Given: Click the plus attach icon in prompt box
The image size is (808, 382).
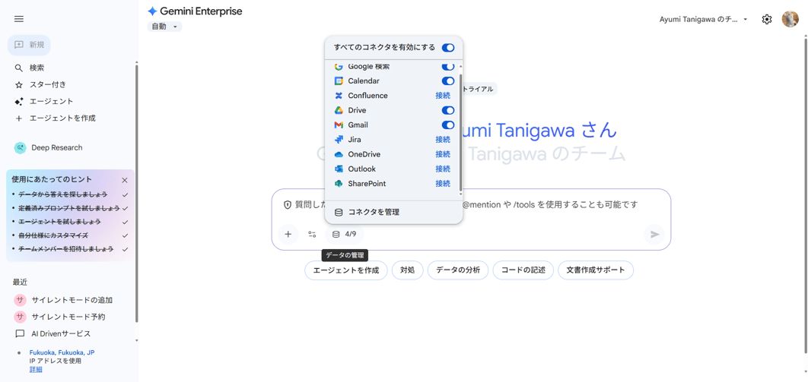Looking at the screenshot, I should coord(288,235).
